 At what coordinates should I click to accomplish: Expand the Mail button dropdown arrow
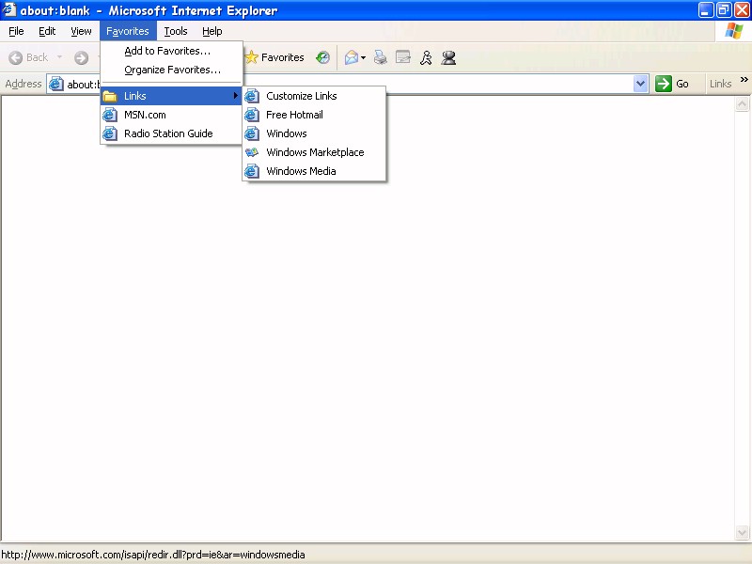coord(363,58)
